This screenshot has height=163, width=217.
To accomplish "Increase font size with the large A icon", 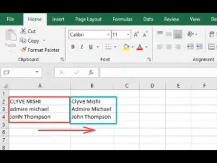I will (136, 34).
